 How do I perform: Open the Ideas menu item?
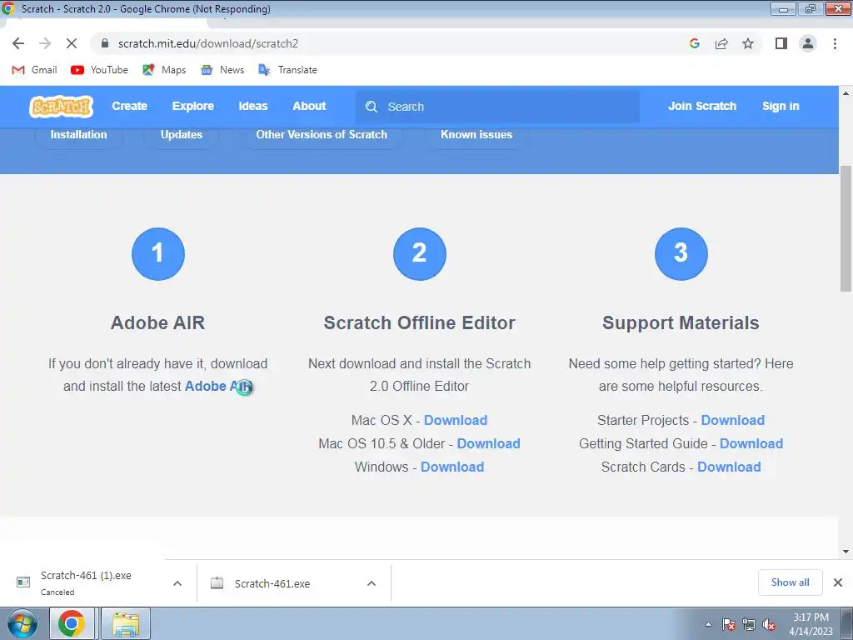(253, 106)
